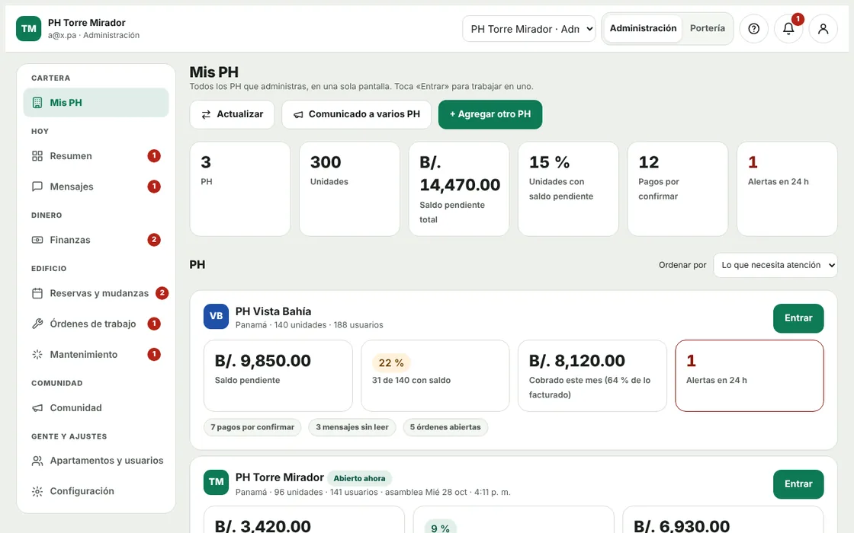Open Mantenimiento in sidebar

[x=96, y=355]
